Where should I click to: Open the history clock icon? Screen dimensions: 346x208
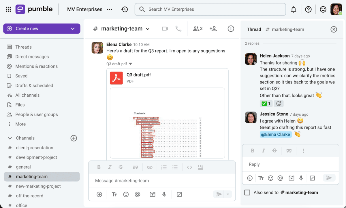click(x=125, y=9)
